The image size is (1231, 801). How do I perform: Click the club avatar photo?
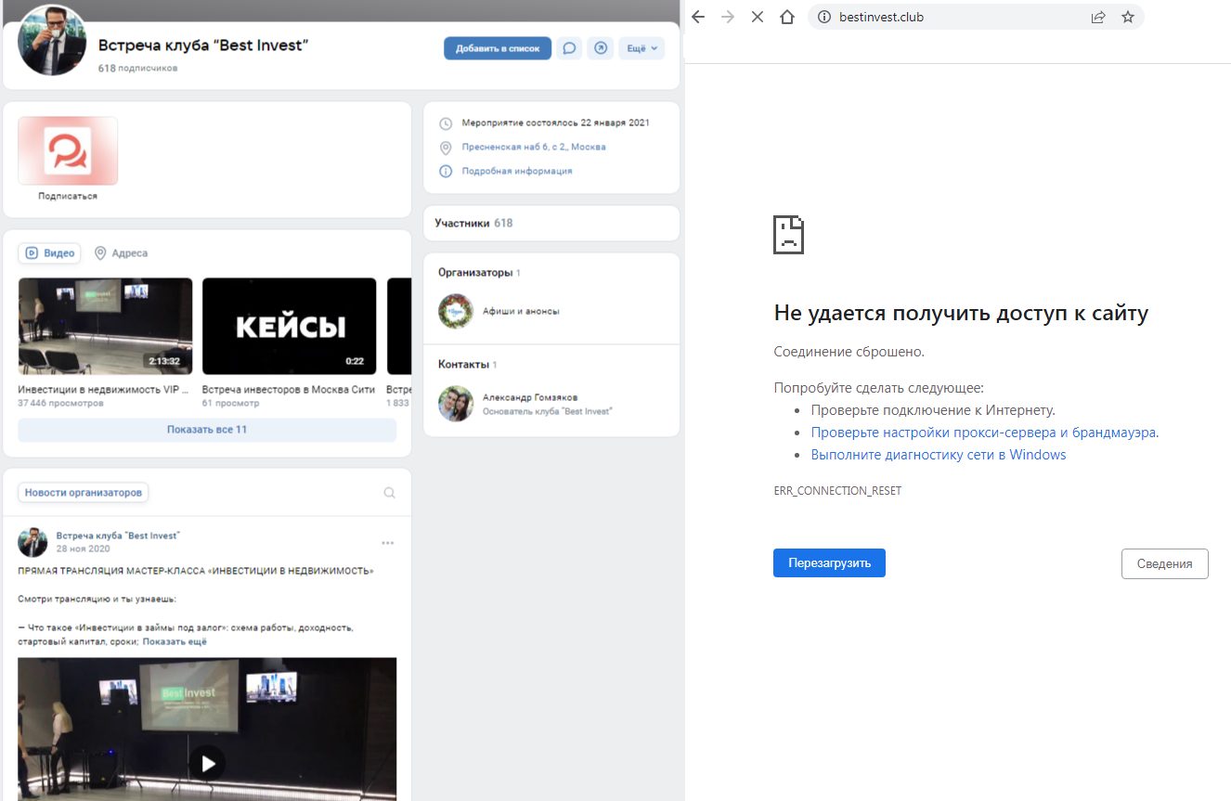coord(52,40)
